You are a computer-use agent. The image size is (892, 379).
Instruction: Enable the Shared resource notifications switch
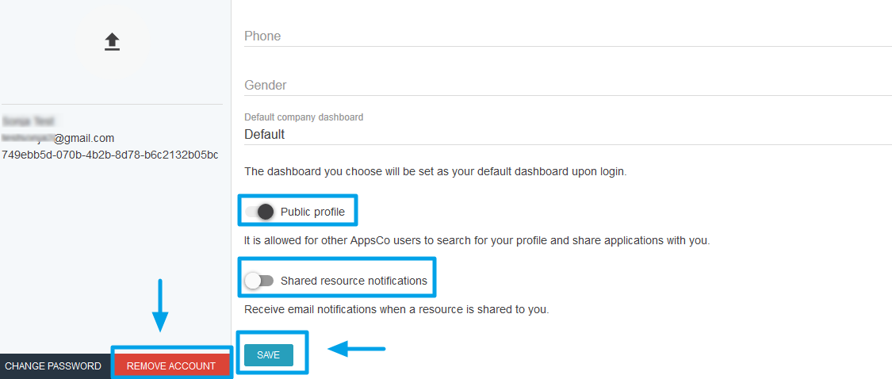point(258,281)
